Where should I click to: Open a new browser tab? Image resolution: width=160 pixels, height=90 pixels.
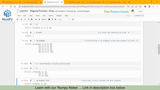129,2
